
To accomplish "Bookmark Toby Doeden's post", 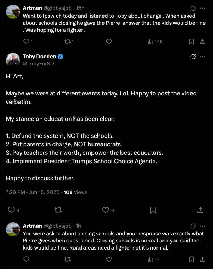I will (153, 210).
